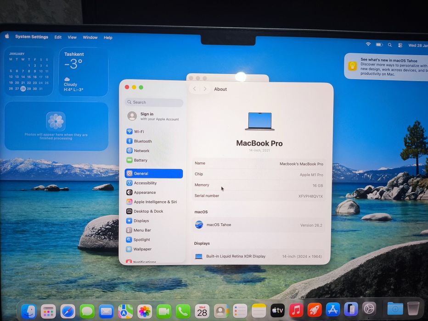The image size is (428, 321).
Task: Click the Photos widget on the desktop
Action: point(56,126)
